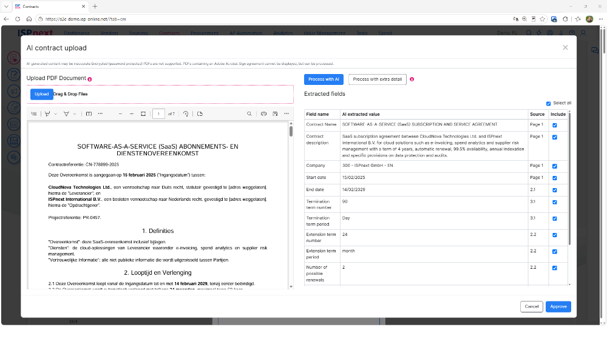
Task: Uncheck Include for Company row
Action: click(x=555, y=166)
